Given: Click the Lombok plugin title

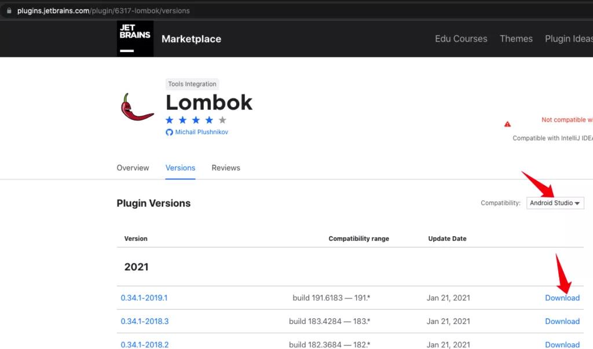Looking at the screenshot, I should pyautogui.click(x=208, y=102).
